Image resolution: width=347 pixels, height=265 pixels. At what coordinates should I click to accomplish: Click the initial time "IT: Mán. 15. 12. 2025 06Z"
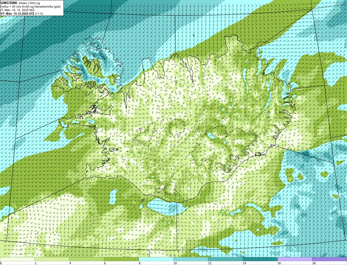(x=17, y=10)
